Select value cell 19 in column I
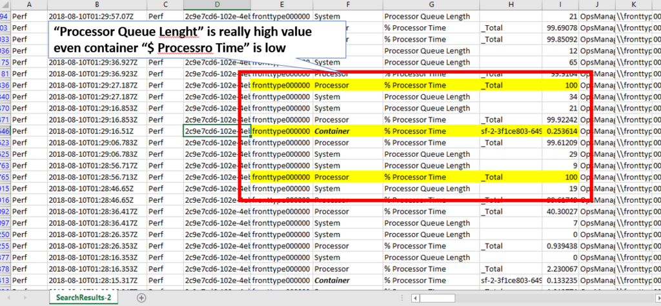Screen dimensions: 661x306 560,189
